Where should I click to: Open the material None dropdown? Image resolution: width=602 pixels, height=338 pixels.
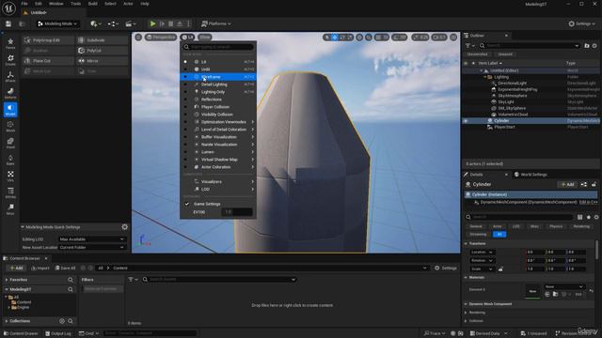click(x=564, y=286)
